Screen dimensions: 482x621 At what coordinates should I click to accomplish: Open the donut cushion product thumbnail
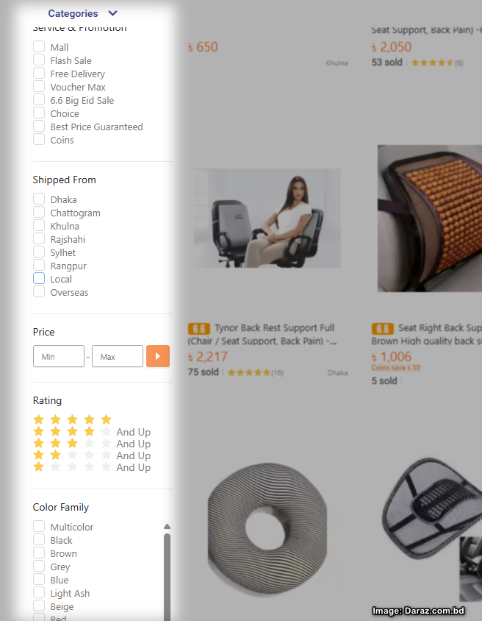(267, 528)
